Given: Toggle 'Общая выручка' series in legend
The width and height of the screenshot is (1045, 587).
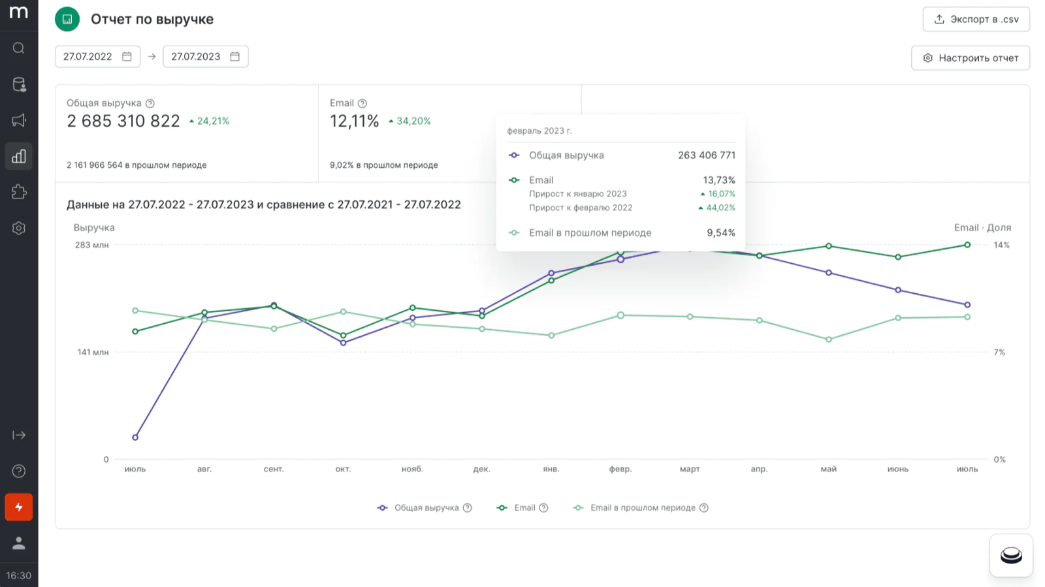Looking at the screenshot, I should pyautogui.click(x=426, y=508).
